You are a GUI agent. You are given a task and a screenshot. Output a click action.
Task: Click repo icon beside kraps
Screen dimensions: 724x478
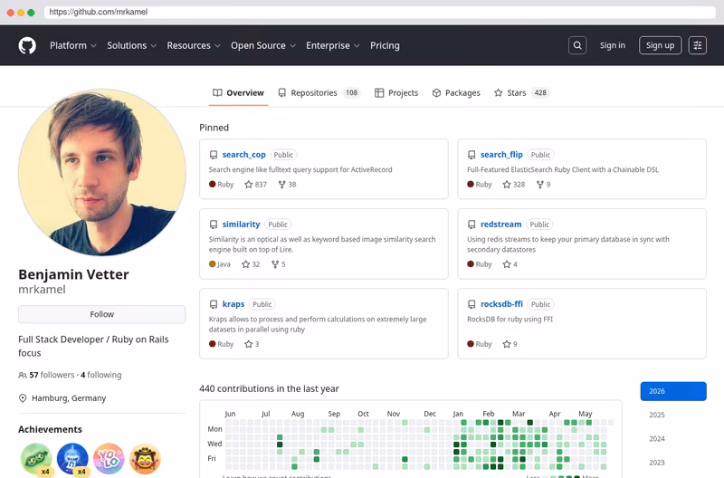tap(214, 304)
